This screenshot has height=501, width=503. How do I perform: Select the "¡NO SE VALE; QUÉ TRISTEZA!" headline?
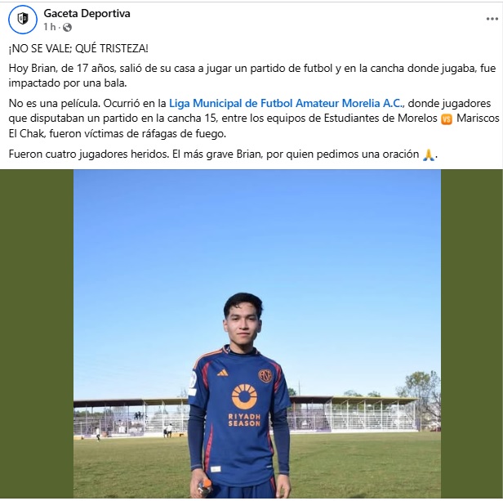coord(78,48)
